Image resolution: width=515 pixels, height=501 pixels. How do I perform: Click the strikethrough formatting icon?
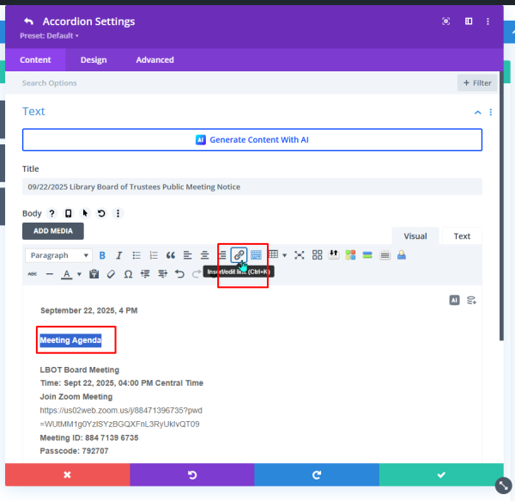click(x=33, y=274)
